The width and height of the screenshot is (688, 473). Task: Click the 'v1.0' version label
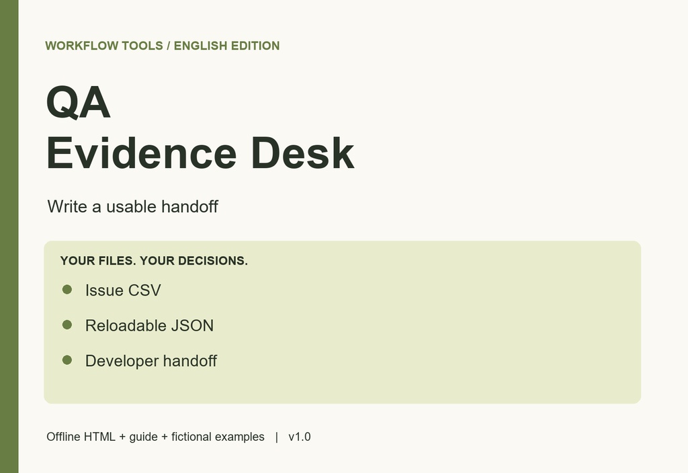point(300,437)
